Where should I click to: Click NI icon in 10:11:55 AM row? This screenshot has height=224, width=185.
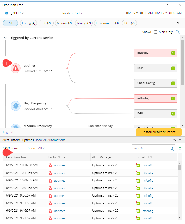(x=138, y=173)
